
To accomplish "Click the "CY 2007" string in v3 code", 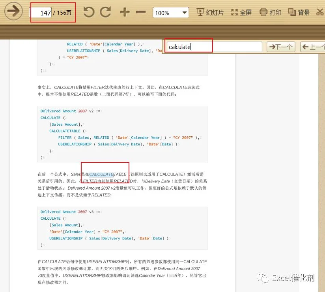I will point(112,232).
